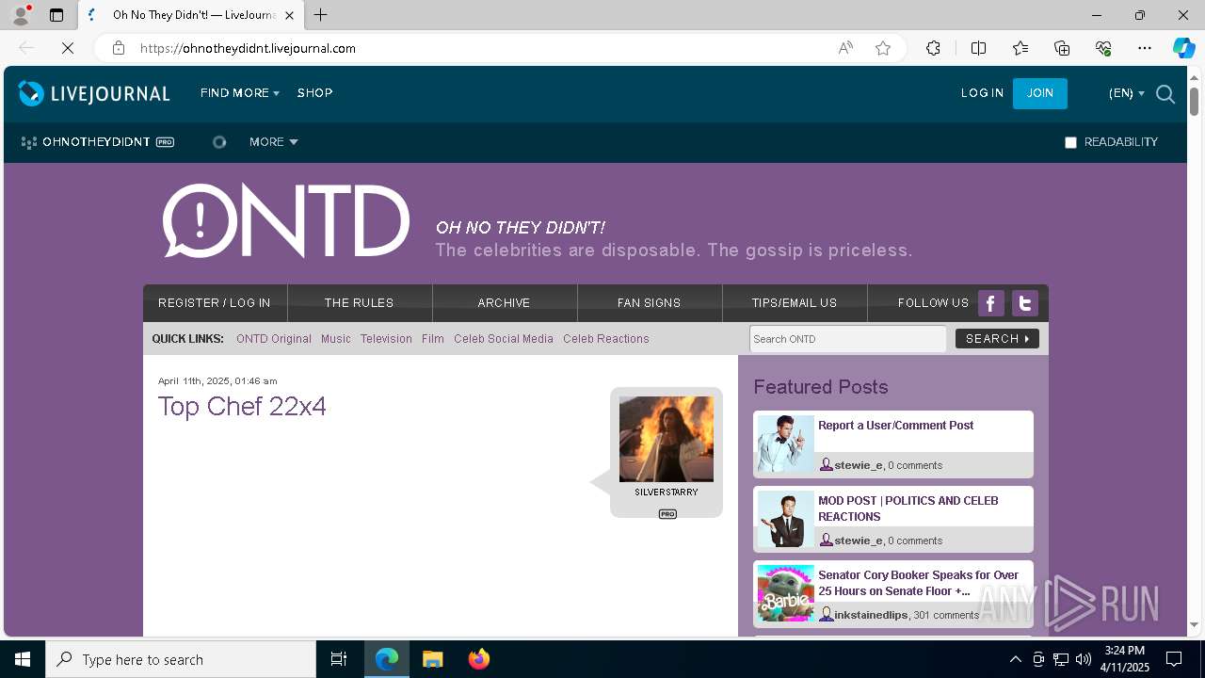This screenshot has height=678, width=1205.
Task: Open the Copilot sidebar
Action: coord(1183,48)
